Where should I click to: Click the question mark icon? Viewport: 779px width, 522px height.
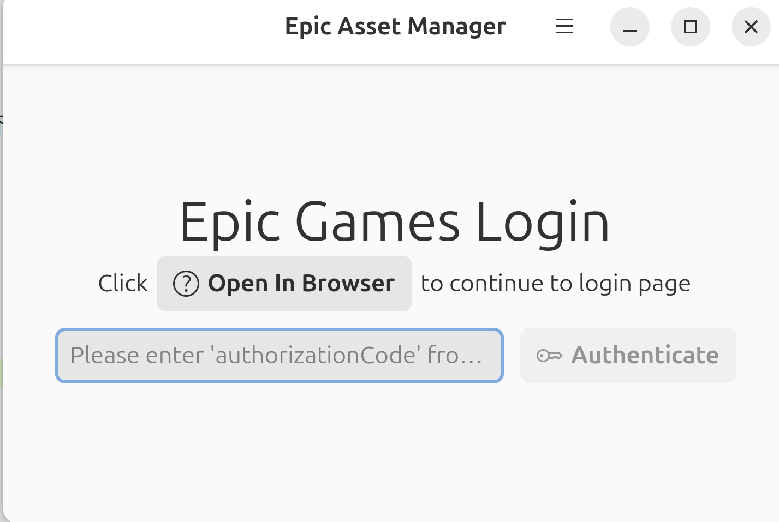(186, 284)
